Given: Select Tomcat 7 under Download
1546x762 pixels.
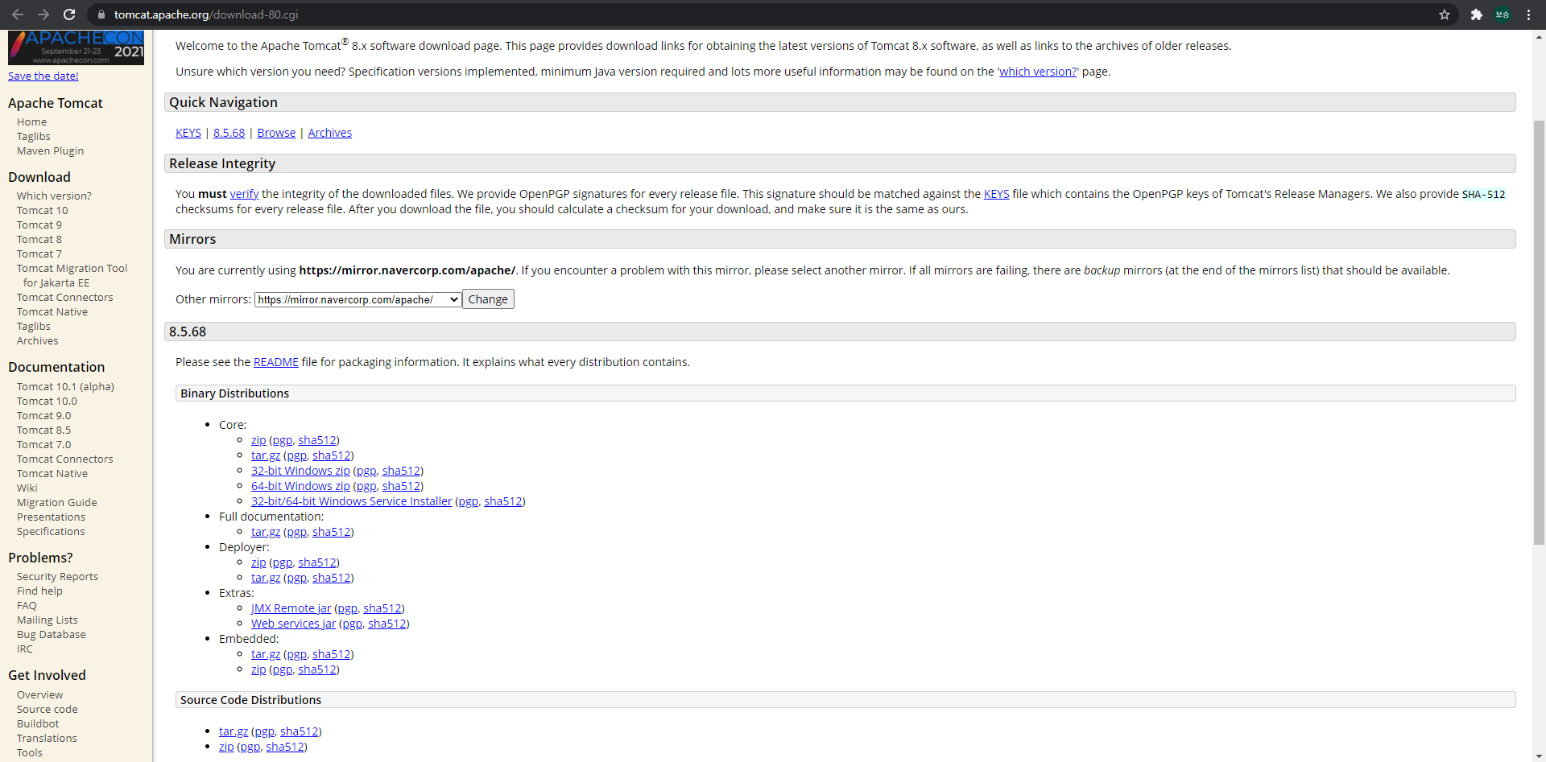Looking at the screenshot, I should [x=39, y=254].
